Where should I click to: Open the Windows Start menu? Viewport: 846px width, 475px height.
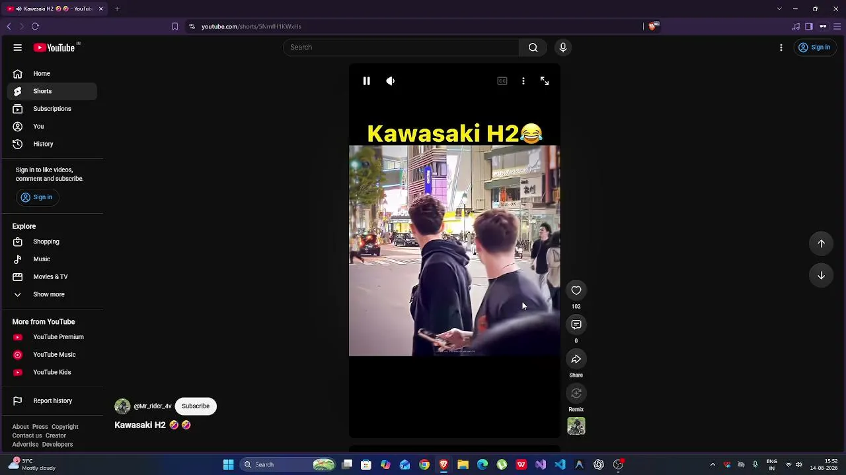click(x=228, y=465)
